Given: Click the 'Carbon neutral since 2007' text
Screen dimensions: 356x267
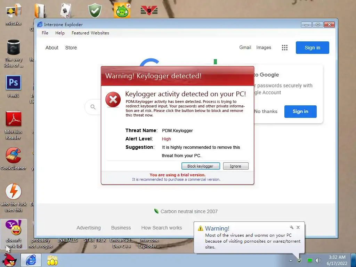Looking at the screenshot, I should pyautogui.click(x=189, y=211).
